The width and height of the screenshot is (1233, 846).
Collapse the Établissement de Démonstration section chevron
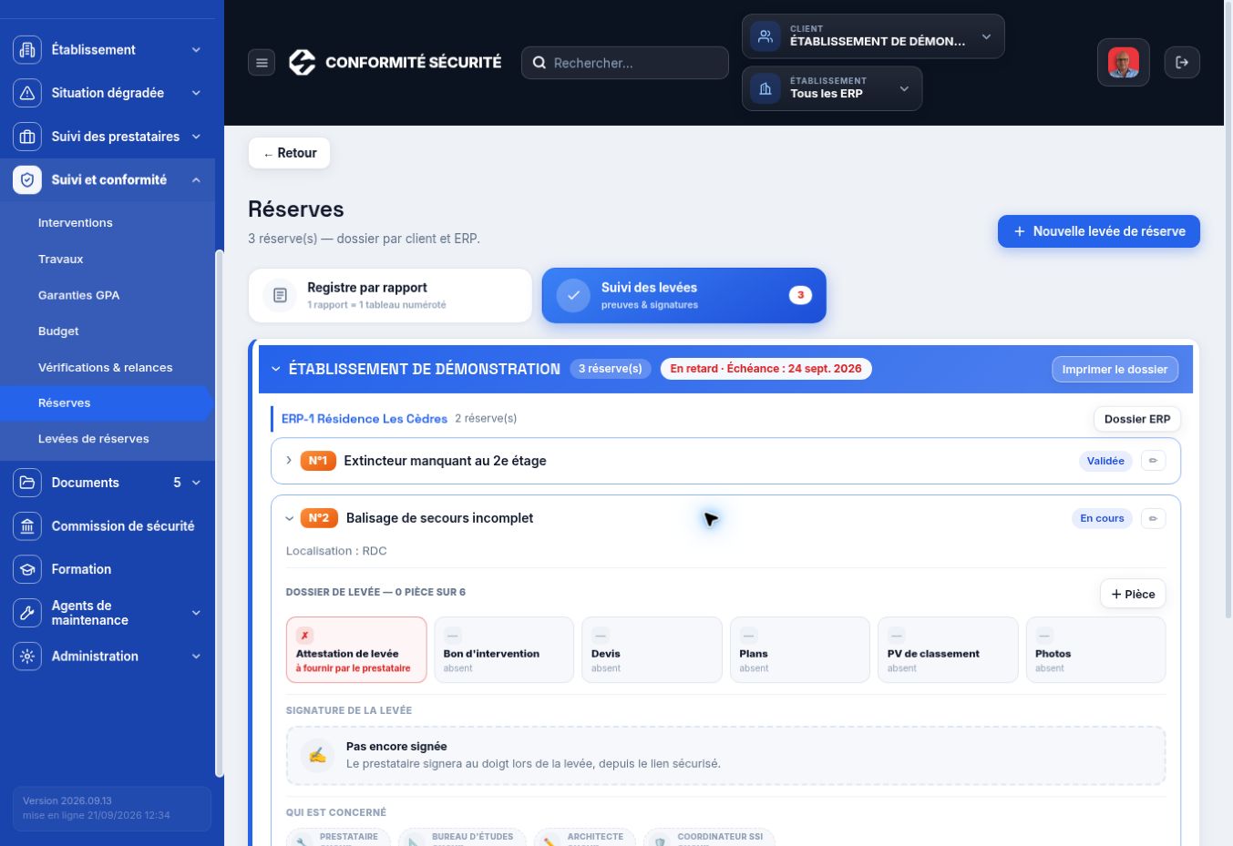click(x=276, y=369)
